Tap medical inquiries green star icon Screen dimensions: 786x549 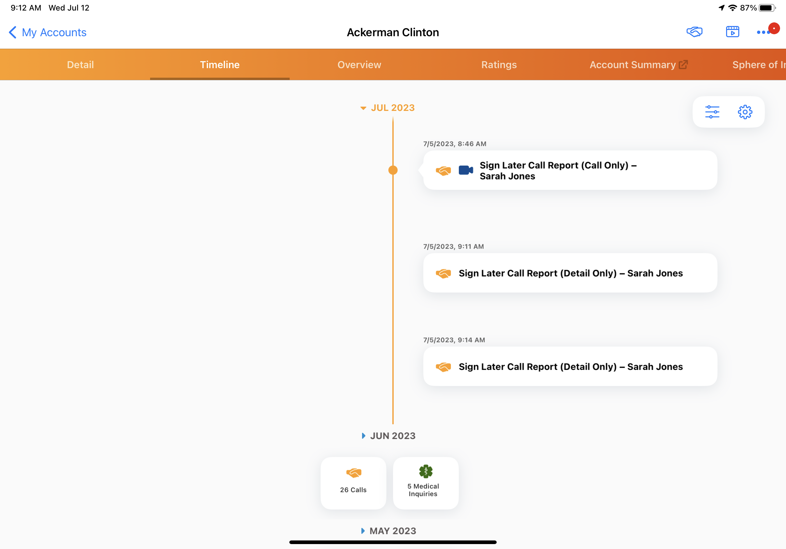426,471
